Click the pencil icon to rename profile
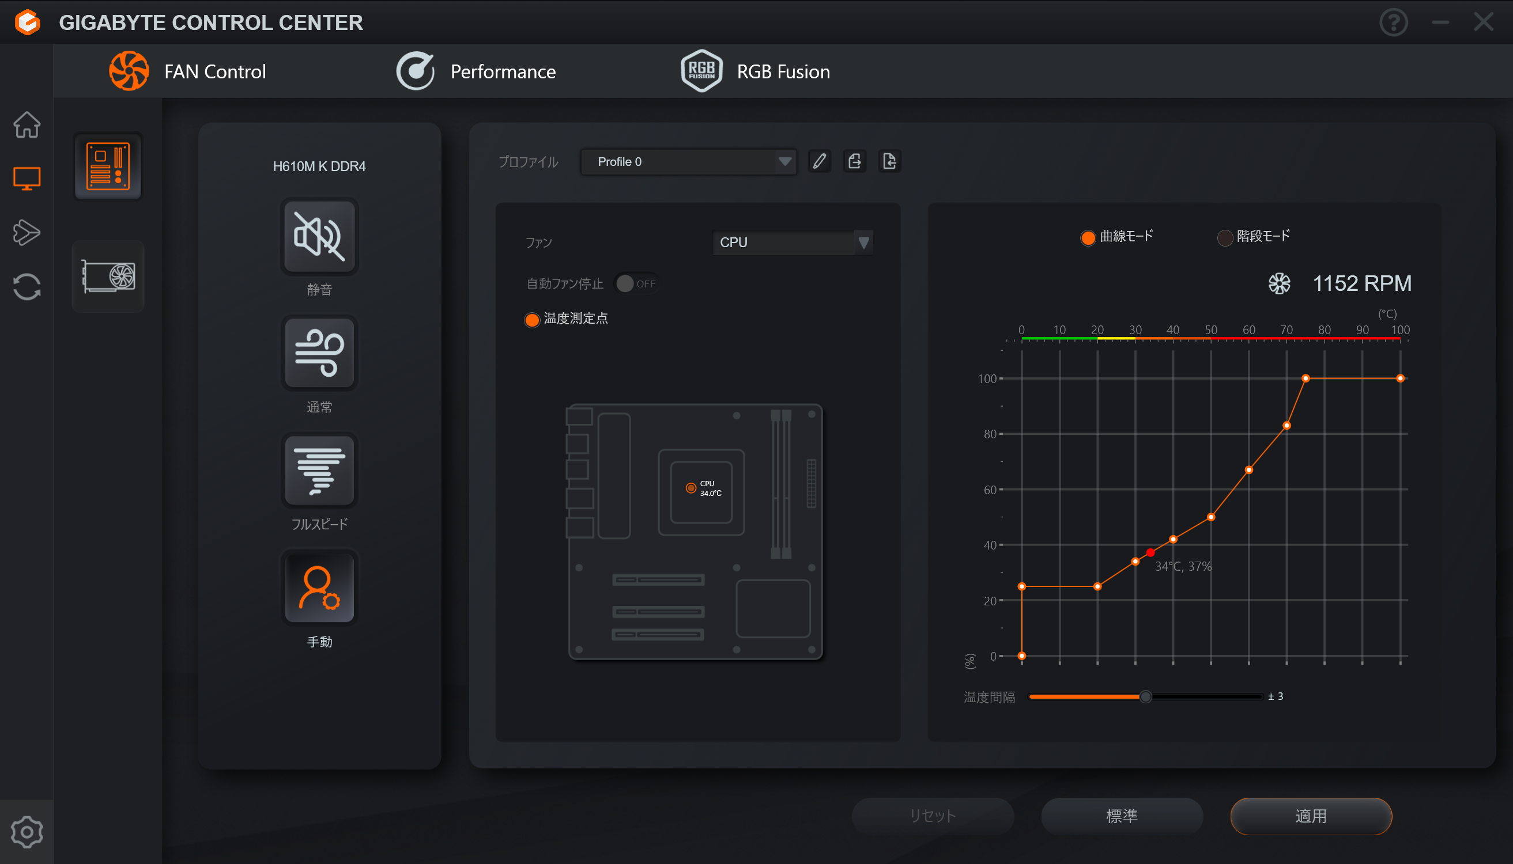The height and width of the screenshot is (864, 1513). pyautogui.click(x=820, y=161)
